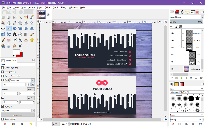Open the No guides dropdown
The height and width of the screenshot is (127, 205).
click(x=18, y=111)
